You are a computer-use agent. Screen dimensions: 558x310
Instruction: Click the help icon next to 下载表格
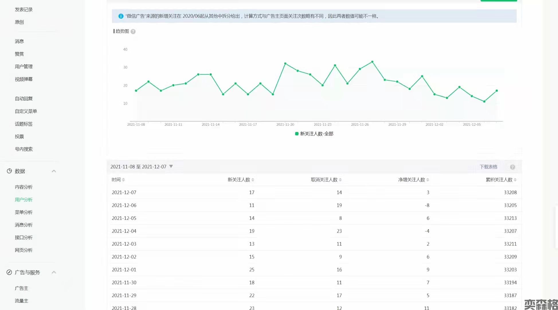512,167
